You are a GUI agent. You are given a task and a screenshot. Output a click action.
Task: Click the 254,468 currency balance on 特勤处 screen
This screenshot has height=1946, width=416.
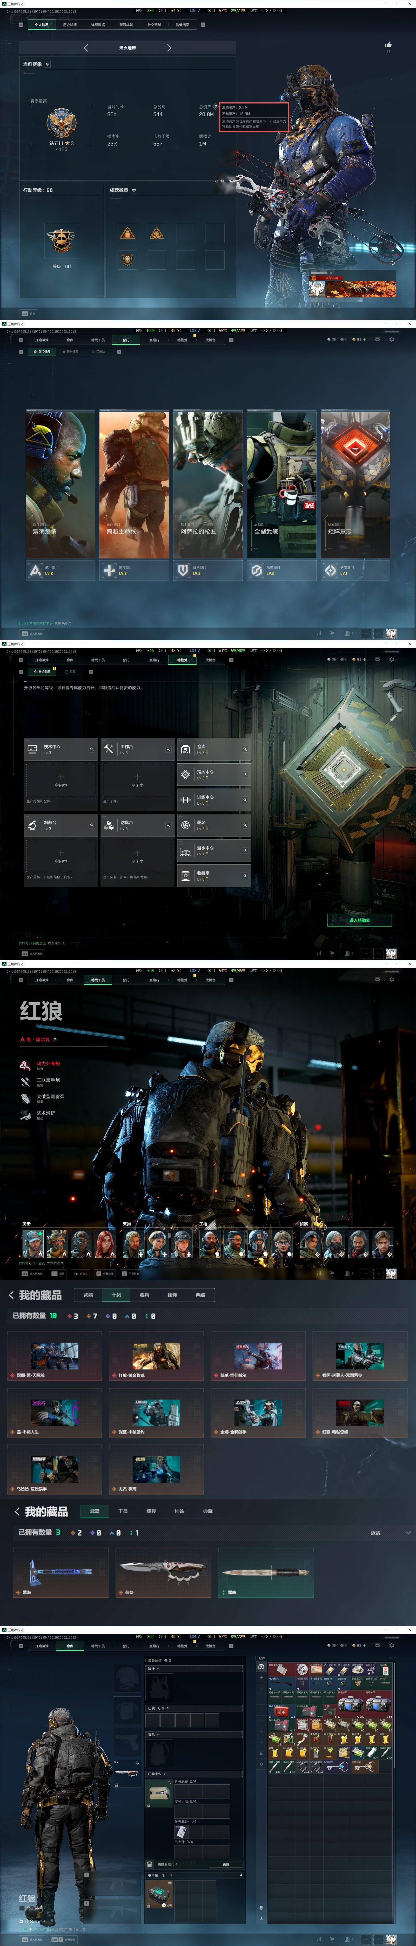pyautogui.click(x=337, y=659)
